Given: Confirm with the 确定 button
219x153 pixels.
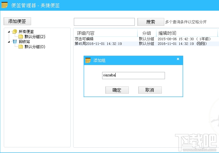Looking at the screenshot, I should [117, 90].
